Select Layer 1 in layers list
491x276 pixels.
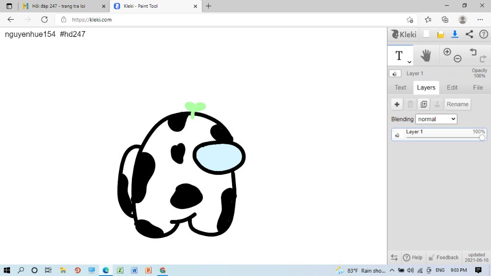point(439,135)
